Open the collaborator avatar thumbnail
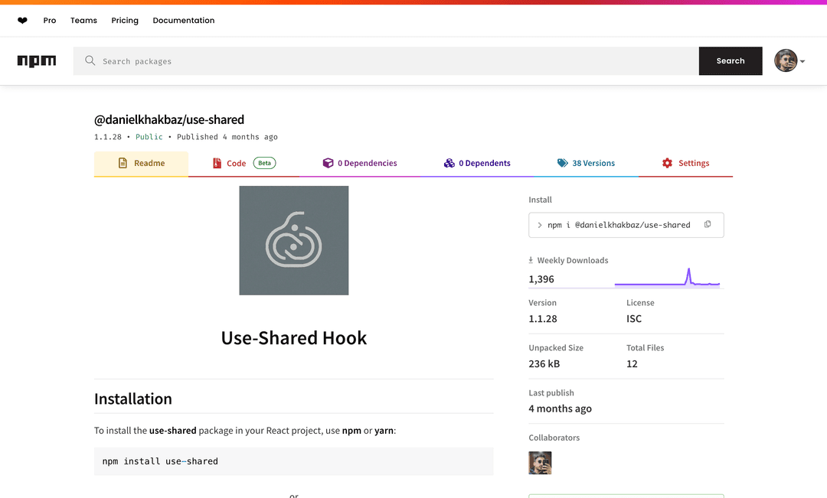The width and height of the screenshot is (827, 498). pos(540,463)
